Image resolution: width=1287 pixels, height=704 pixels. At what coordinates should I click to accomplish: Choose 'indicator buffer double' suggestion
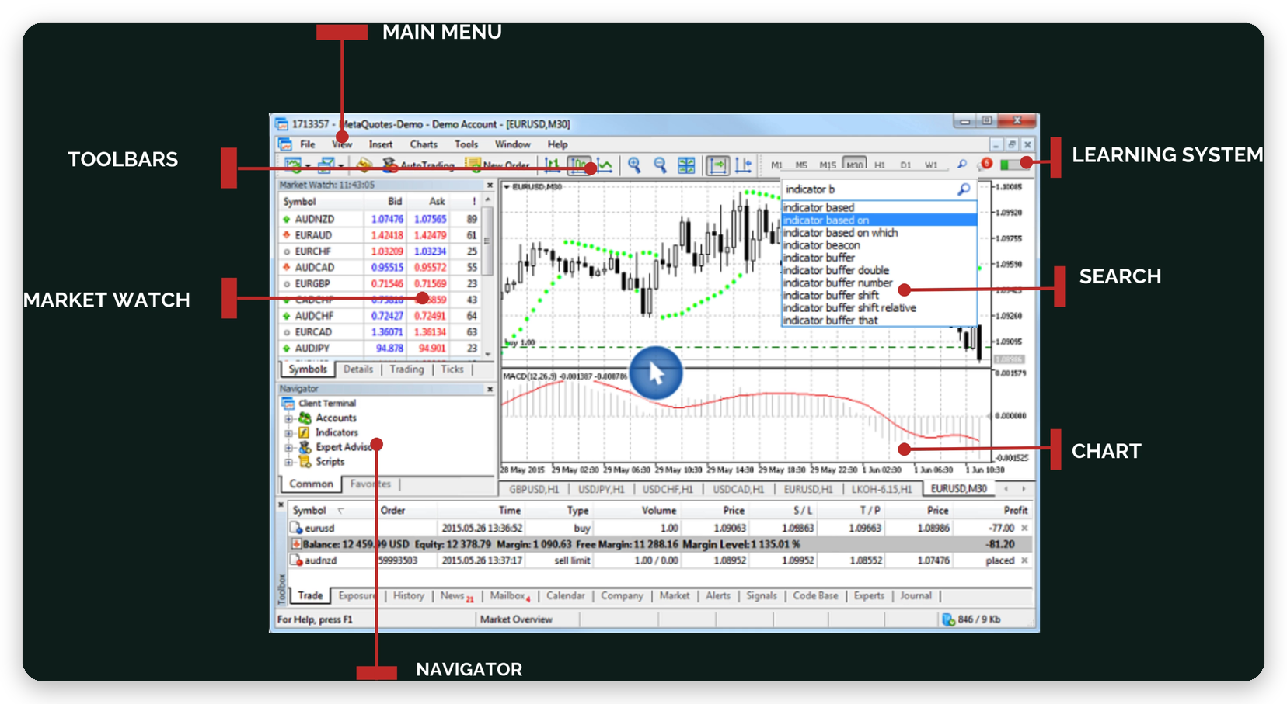[879, 270]
